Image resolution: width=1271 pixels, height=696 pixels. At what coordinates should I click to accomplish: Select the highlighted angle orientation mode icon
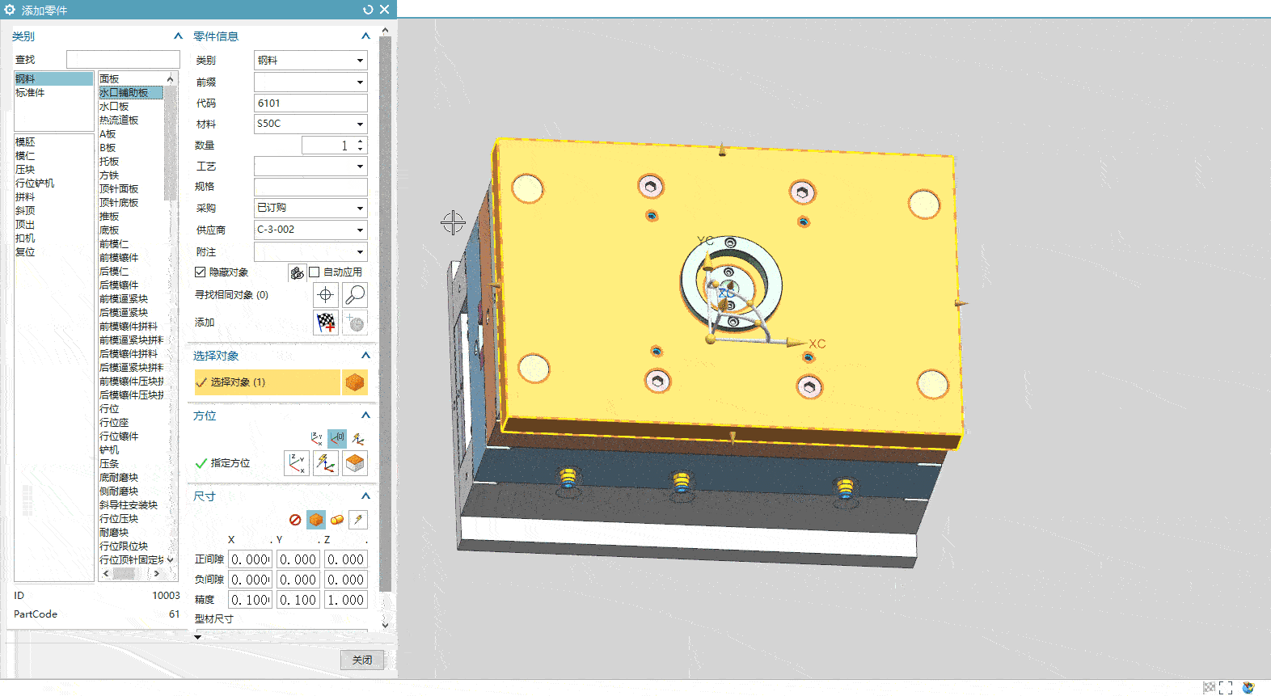click(337, 439)
